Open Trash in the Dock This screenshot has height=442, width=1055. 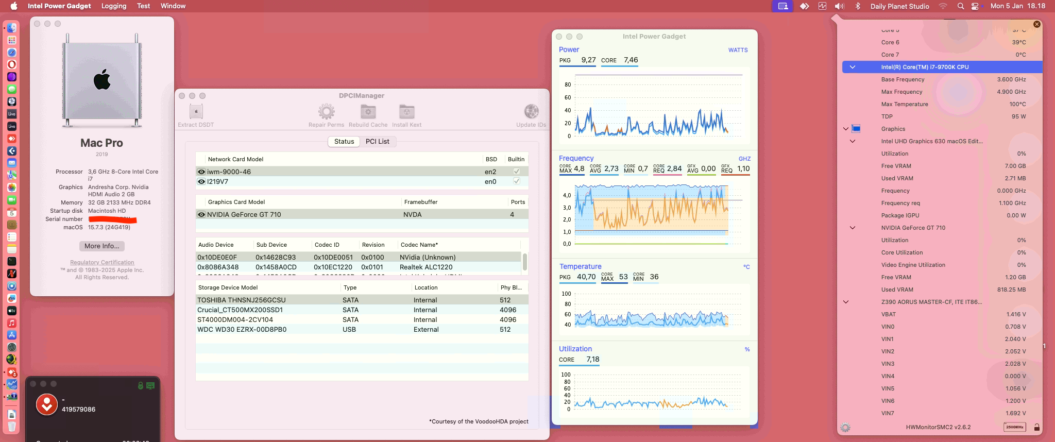11,427
